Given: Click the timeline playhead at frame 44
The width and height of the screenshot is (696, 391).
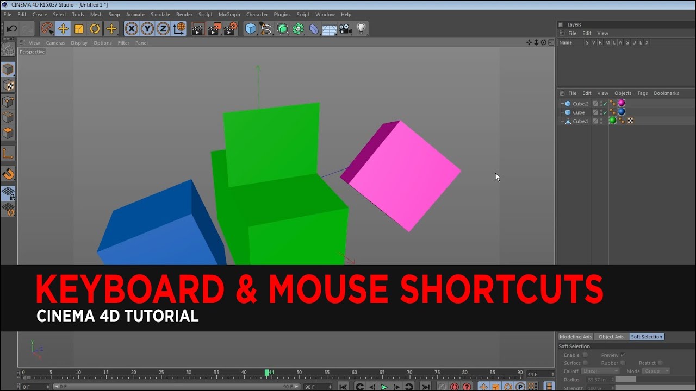Looking at the screenshot, I should [266, 373].
